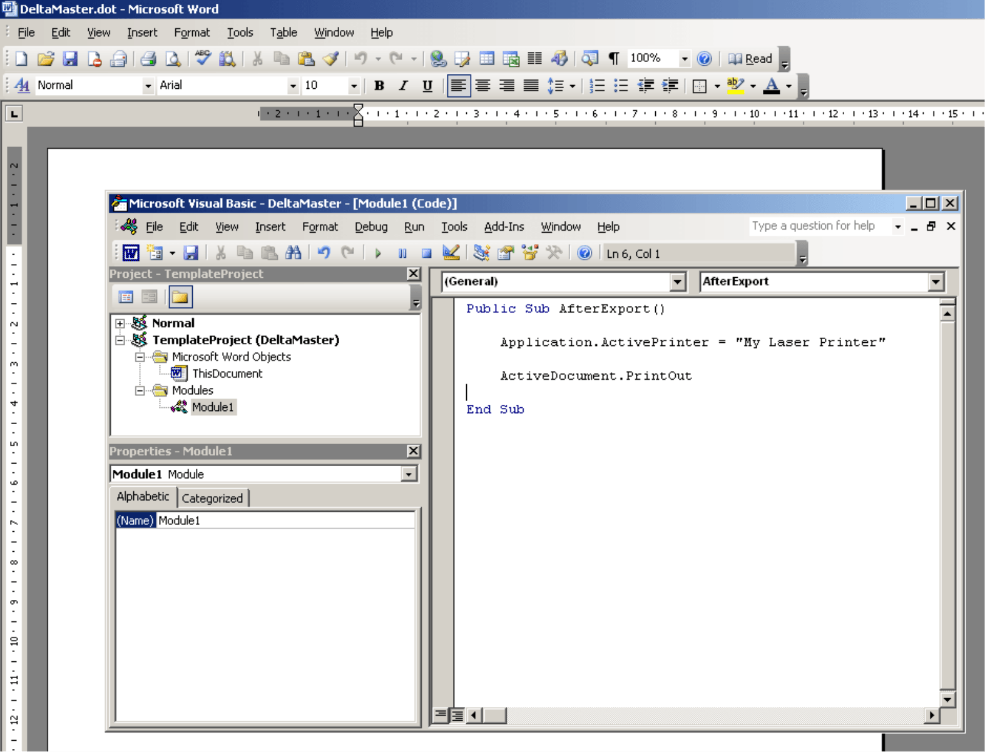Toggle Justify alignment in Word toolbar
This screenshot has height=752, width=985.
click(x=531, y=86)
